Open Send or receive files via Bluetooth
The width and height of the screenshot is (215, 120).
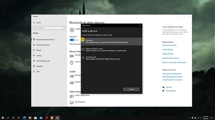click(174, 62)
